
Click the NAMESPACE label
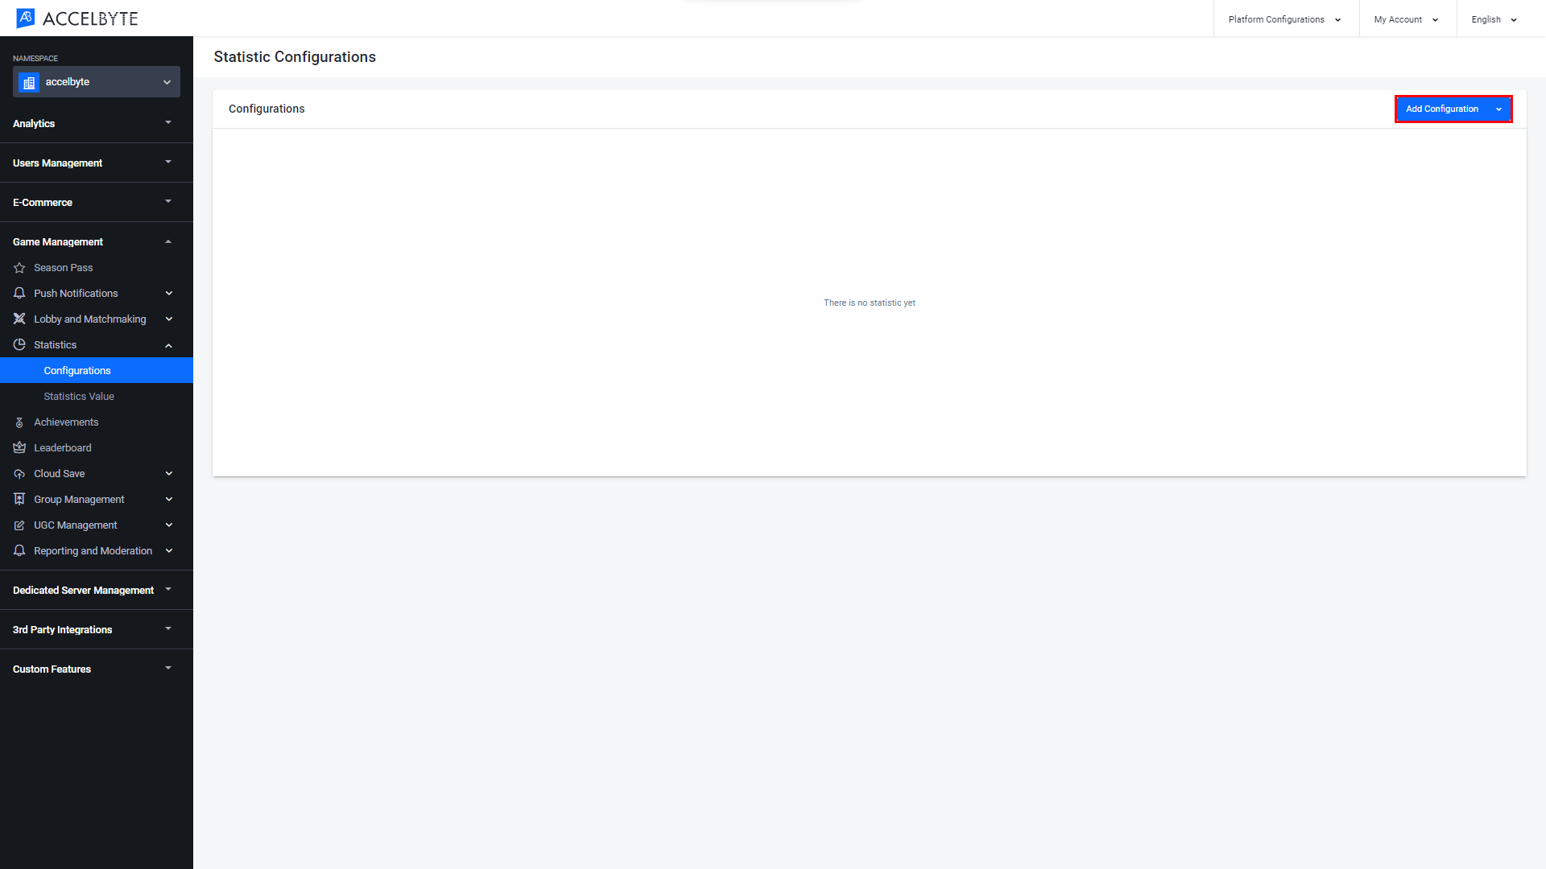pyautogui.click(x=35, y=59)
